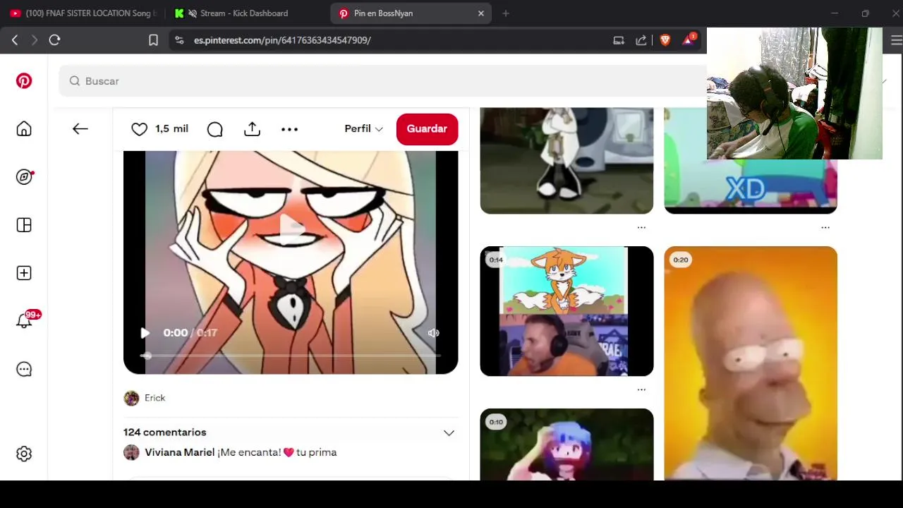Switch to FNAF Sister Location Song tab

point(83,13)
